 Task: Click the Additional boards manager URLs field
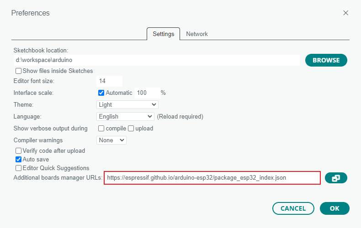(x=212, y=178)
